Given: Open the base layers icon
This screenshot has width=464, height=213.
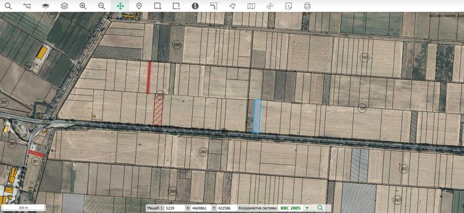Looking at the screenshot, I should pos(45,6).
